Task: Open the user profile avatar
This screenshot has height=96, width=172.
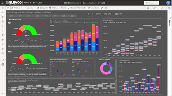Action: [168, 3]
